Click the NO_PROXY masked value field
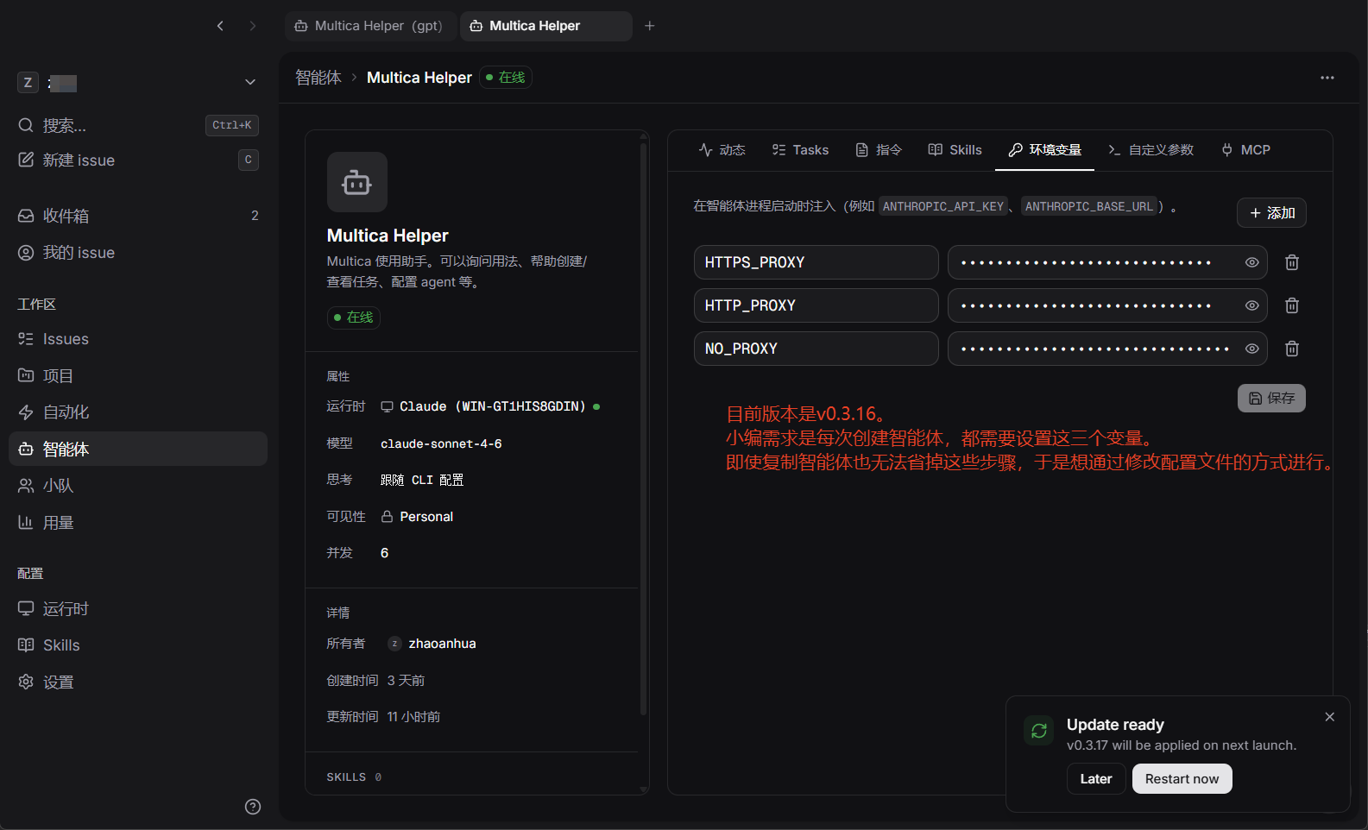 pos(1107,349)
